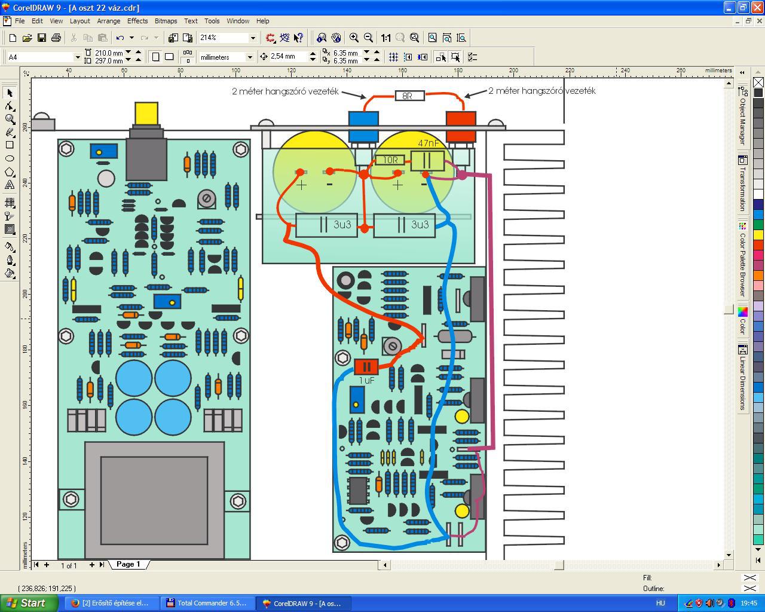Select the Interactive Mesh Fill tool

(x=10, y=203)
